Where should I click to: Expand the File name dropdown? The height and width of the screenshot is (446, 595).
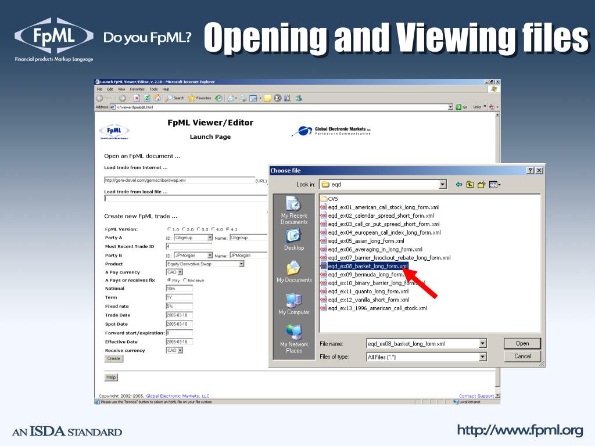tap(482, 344)
